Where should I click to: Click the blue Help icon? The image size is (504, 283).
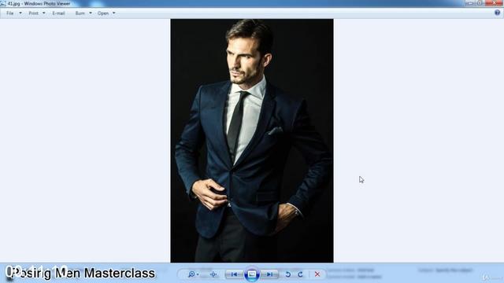click(497, 13)
